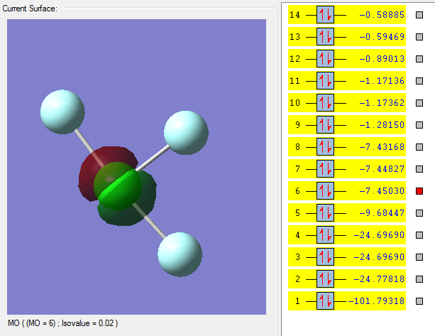Viewport: 435px width, 336px height.
Task: Click electron occupancy box of orbital 3
Action: 325,257
